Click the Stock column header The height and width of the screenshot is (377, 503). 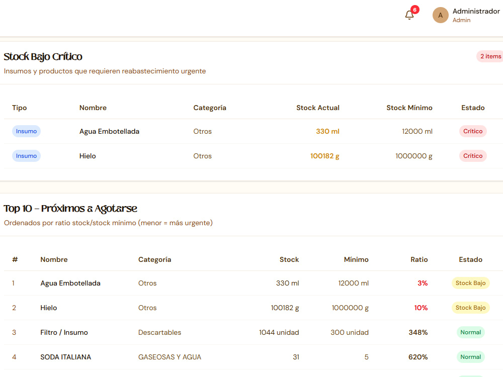(289, 259)
